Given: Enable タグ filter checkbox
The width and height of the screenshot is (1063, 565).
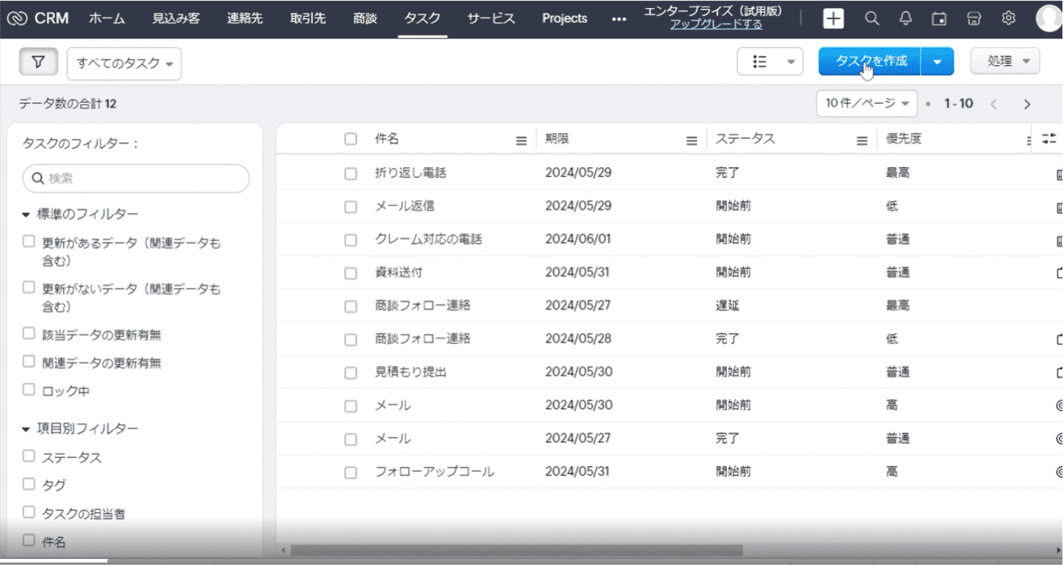Looking at the screenshot, I should pos(28,484).
